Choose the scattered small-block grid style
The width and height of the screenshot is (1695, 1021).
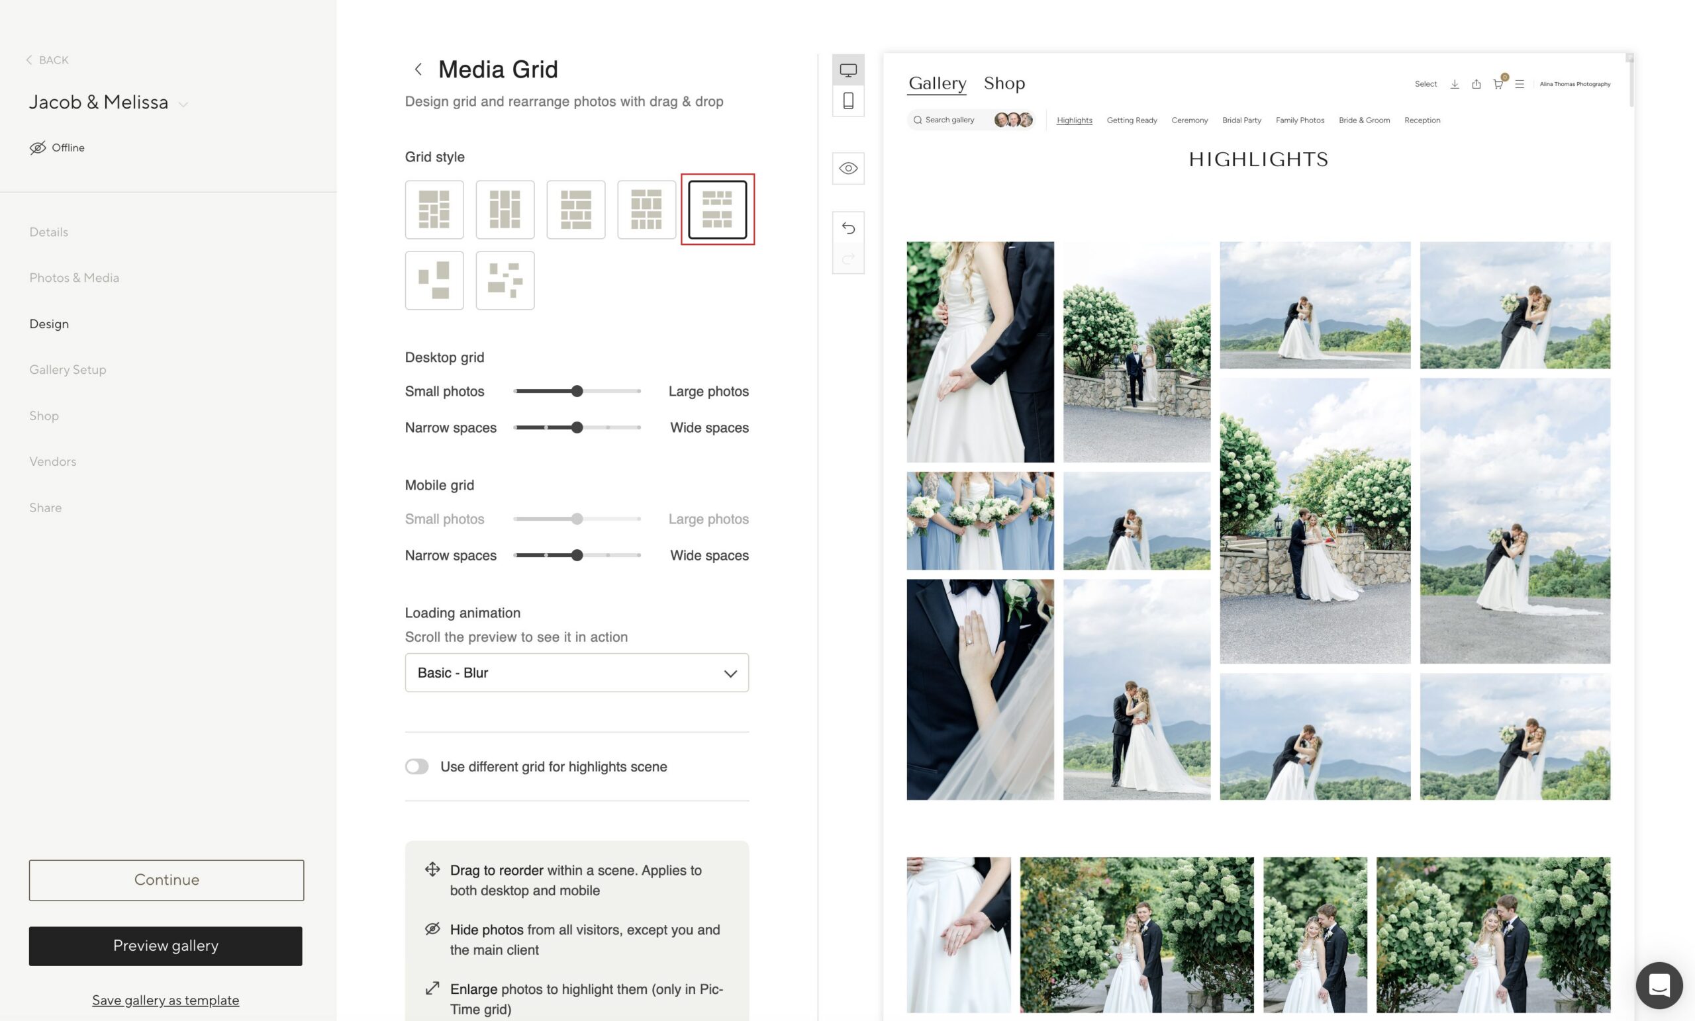(x=505, y=281)
